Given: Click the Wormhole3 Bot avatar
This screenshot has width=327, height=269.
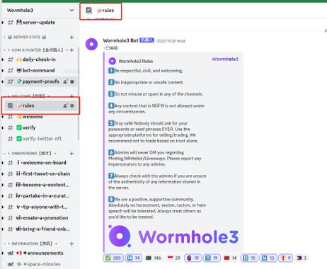Looking at the screenshot, I should [x=91, y=44].
